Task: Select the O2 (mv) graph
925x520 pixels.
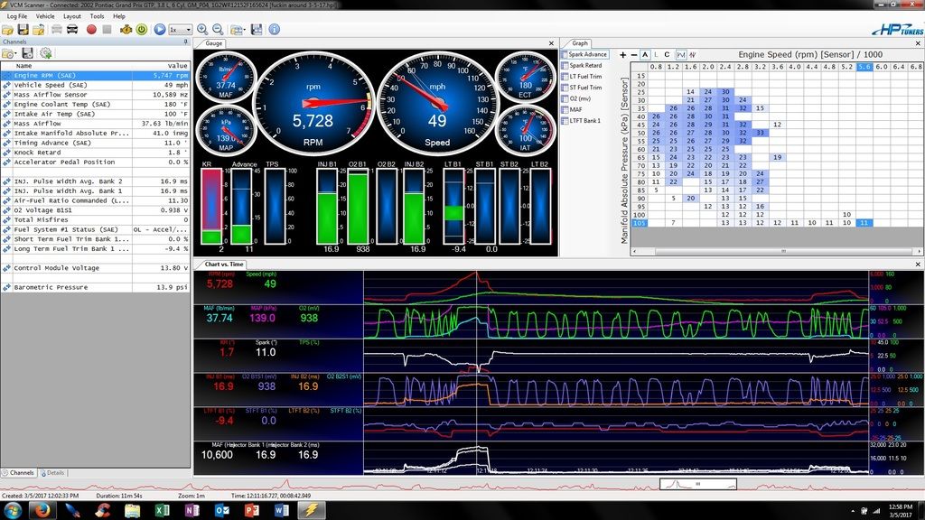Action: (576, 98)
